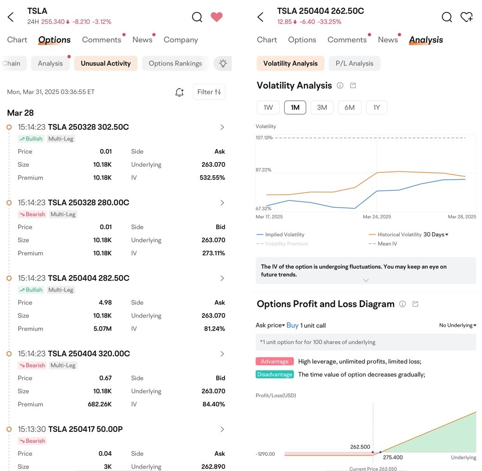Open Chart tab on the option detail screen
The image size is (482, 471).
(267, 39)
